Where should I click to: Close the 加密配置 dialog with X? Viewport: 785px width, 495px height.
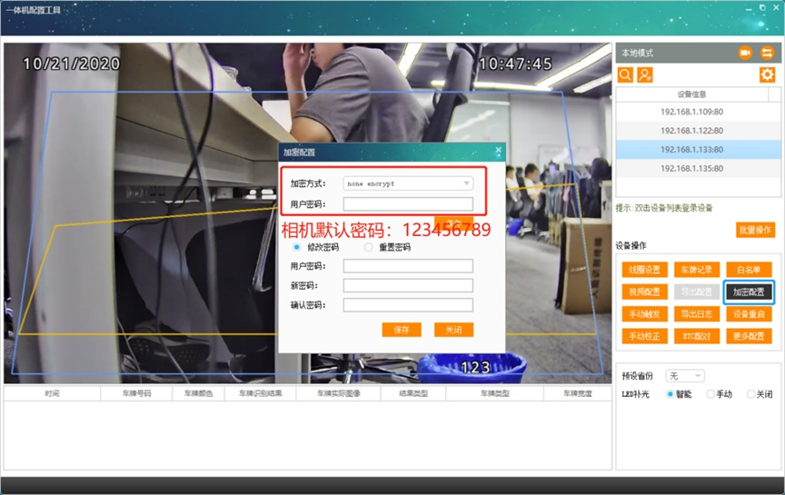[x=498, y=150]
